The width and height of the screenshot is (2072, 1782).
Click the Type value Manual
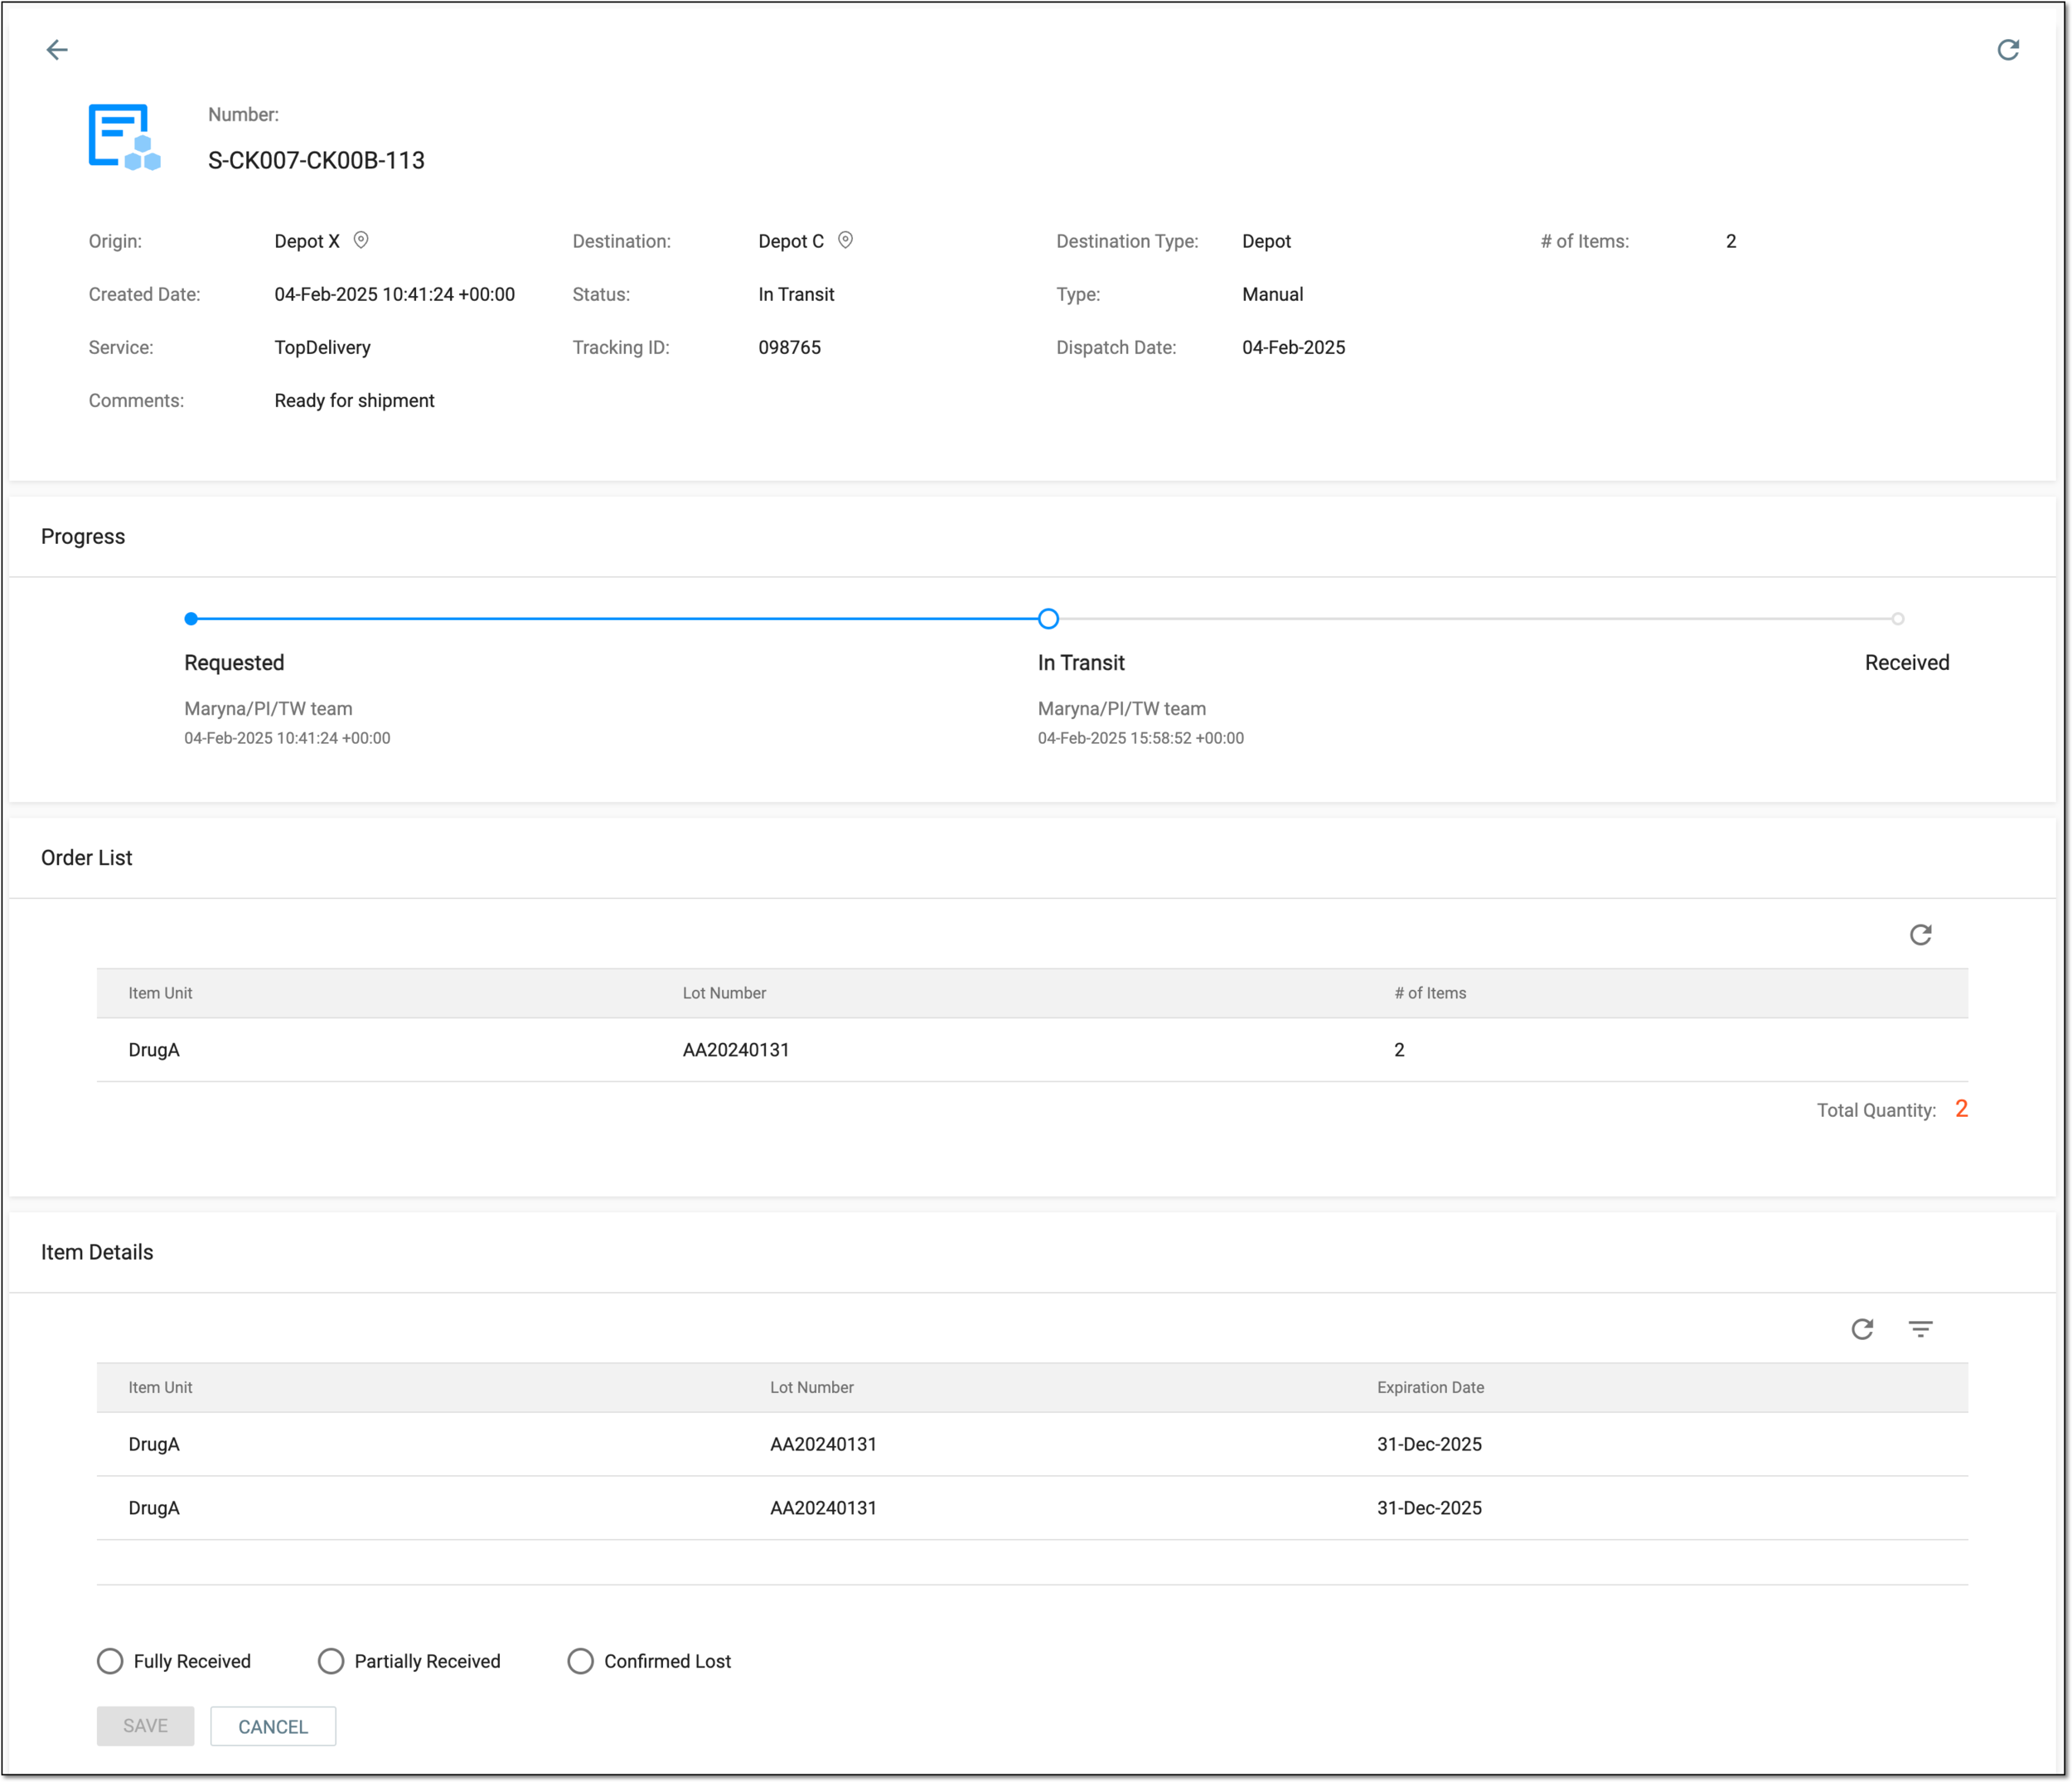coord(1272,294)
